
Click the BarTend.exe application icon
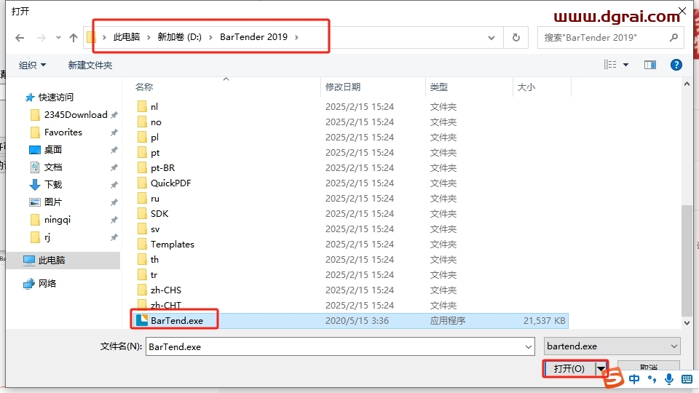(142, 320)
